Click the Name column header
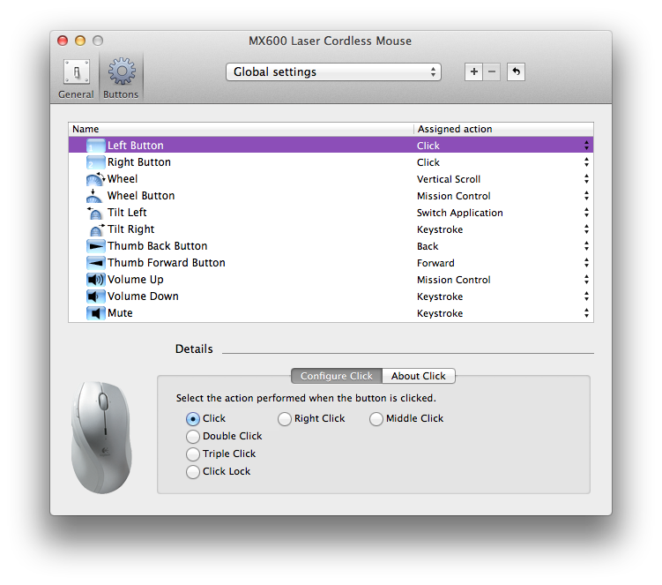 241,129
